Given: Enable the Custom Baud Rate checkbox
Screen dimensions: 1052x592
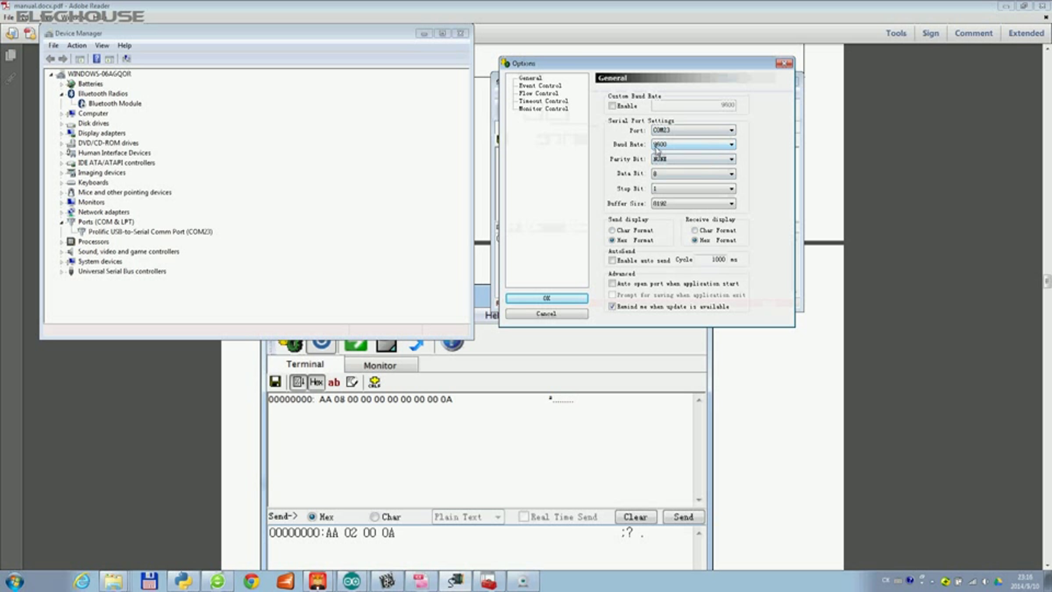Looking at the screenshot, I should 612,106.
